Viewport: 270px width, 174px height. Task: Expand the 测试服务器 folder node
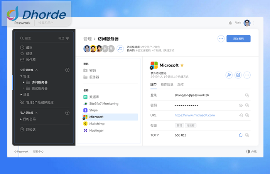tap(24, 89)
